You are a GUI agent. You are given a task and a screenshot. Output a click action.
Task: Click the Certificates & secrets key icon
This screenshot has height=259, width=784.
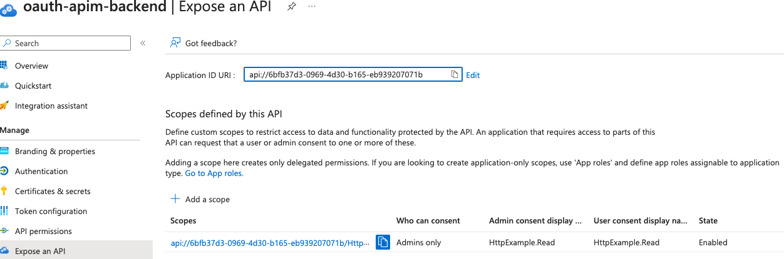[x=4, y=191]
